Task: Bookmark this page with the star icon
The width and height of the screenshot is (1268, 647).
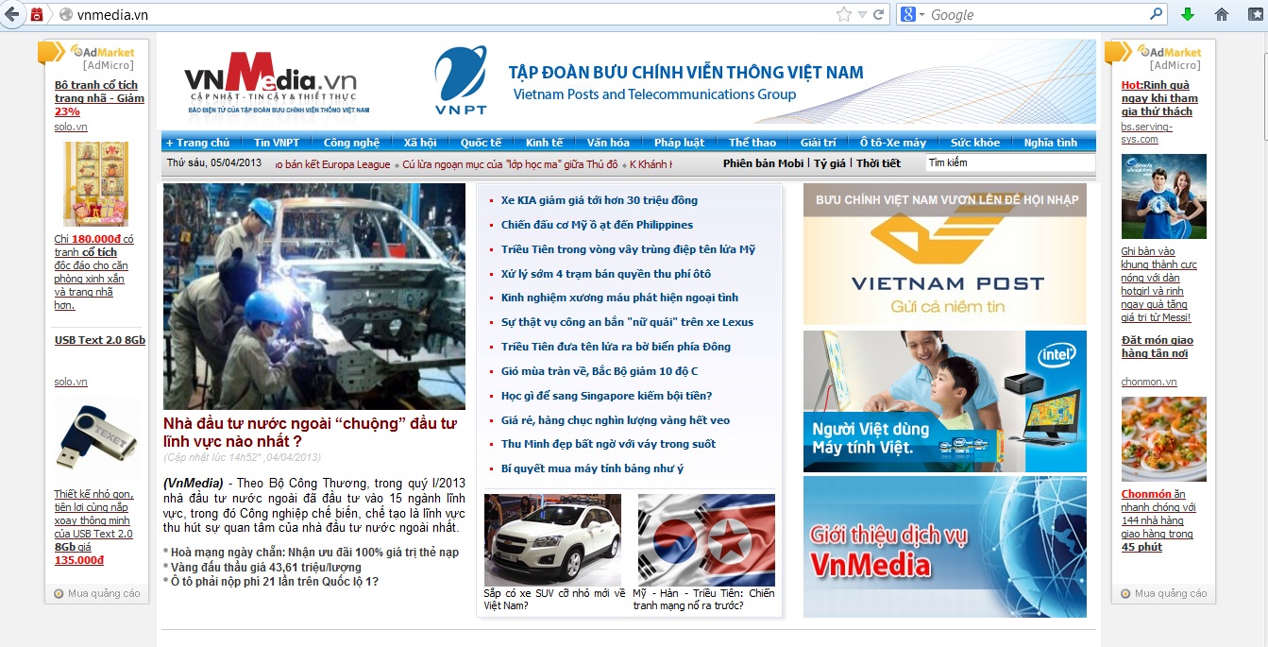Action: pos(844,14)
